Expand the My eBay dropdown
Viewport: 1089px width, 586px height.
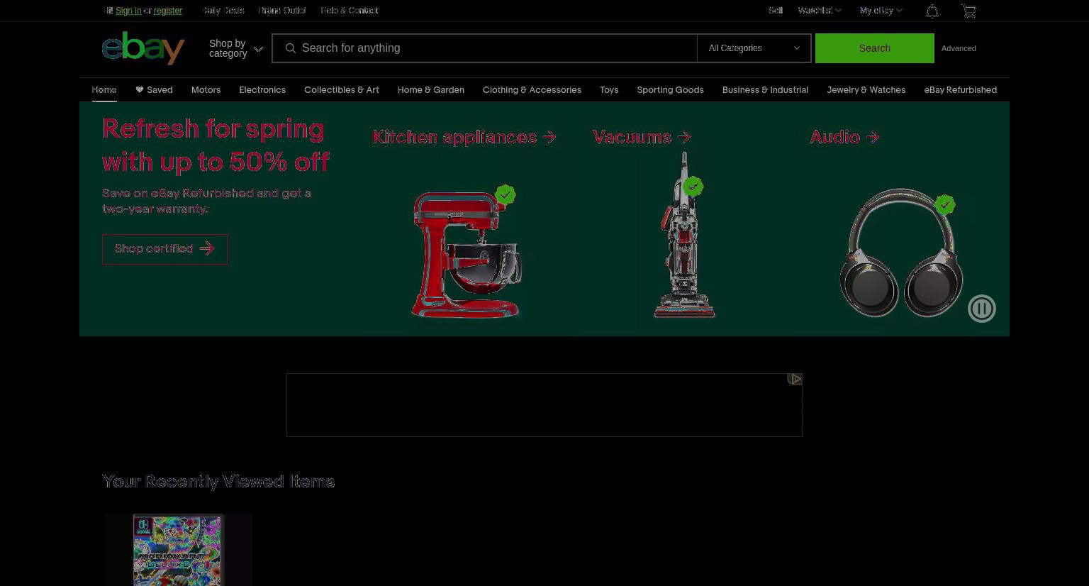881,11
